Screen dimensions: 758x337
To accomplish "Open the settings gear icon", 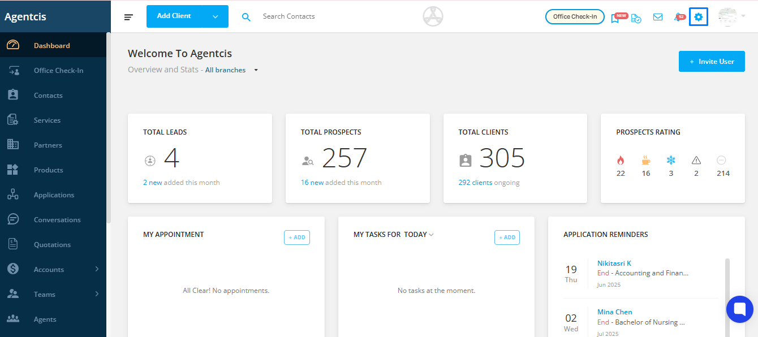I will [x=699, y=17].
